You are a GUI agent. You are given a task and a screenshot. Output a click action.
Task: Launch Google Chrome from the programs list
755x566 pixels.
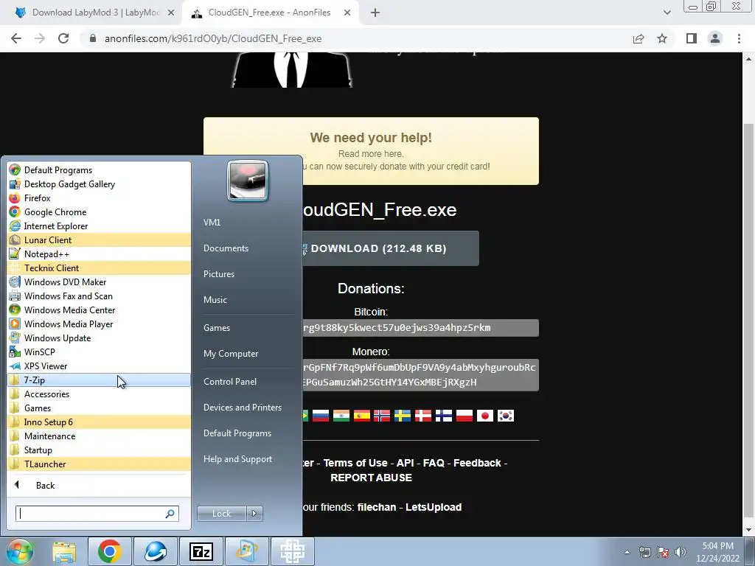coord(100,212)
